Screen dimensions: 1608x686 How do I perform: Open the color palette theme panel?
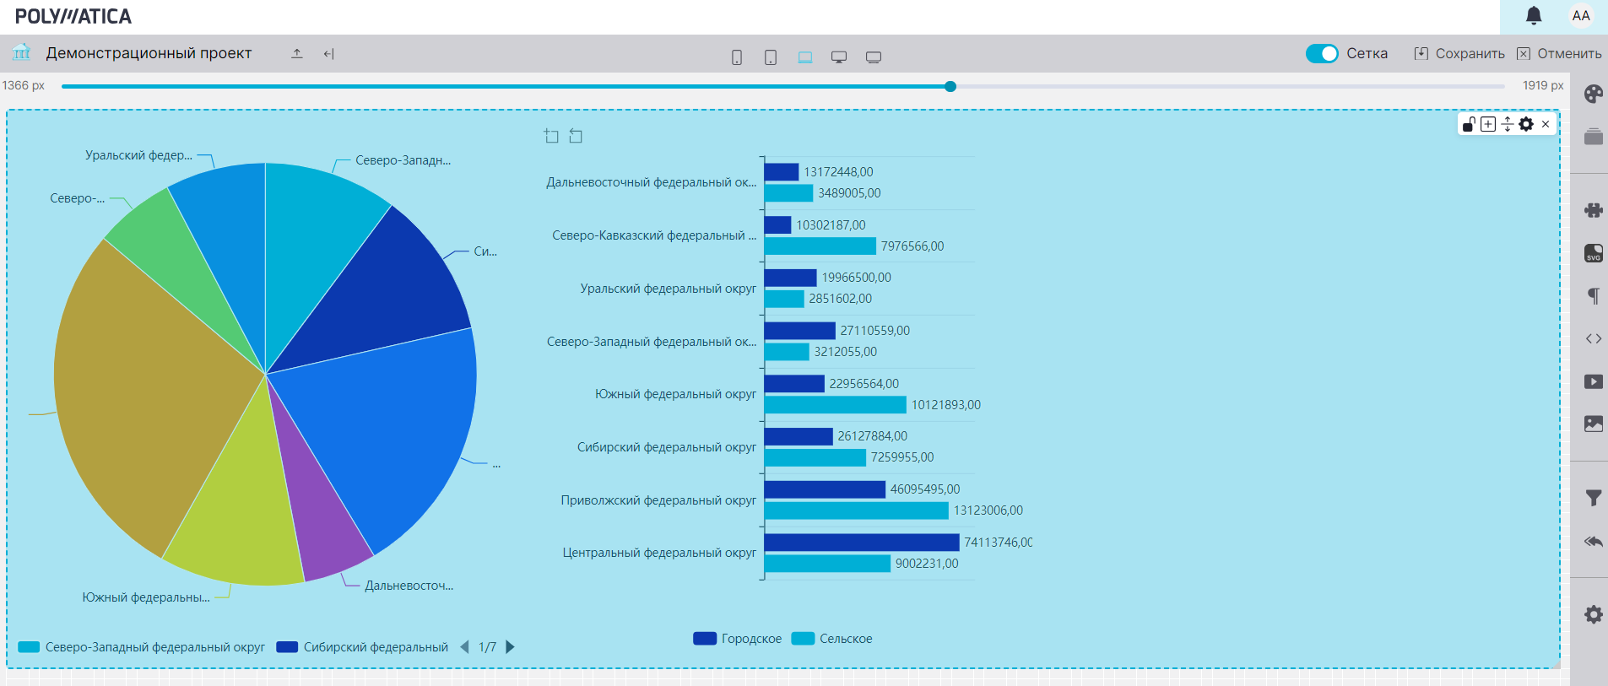click(1593, 94)
